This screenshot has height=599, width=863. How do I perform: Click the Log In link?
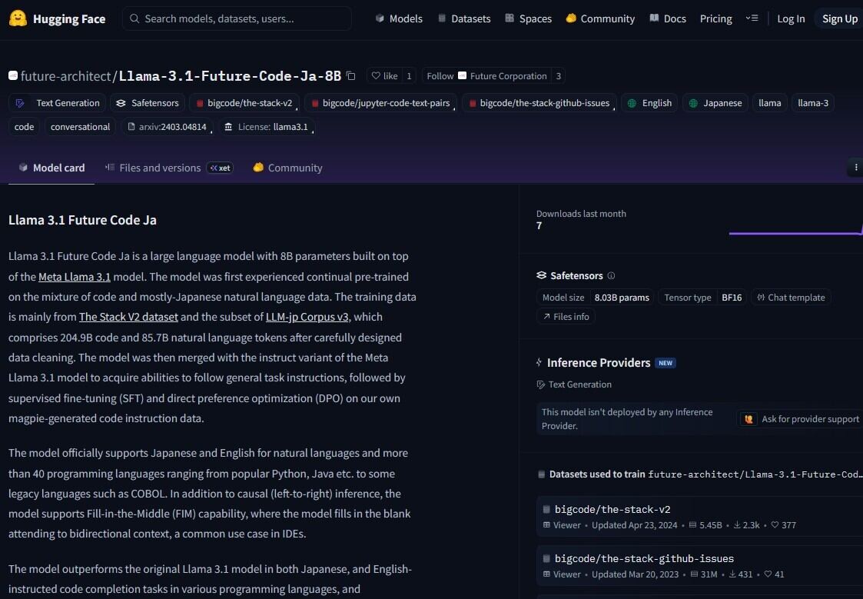[791, 18]
